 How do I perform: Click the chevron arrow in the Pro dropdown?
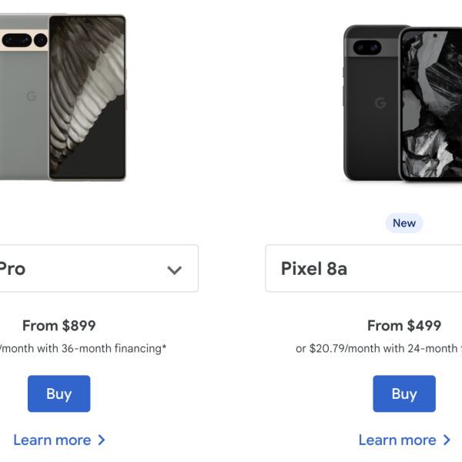[x=175, y=269]
